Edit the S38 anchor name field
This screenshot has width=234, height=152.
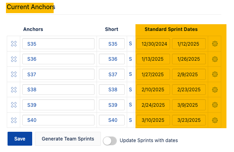[58, 90]
